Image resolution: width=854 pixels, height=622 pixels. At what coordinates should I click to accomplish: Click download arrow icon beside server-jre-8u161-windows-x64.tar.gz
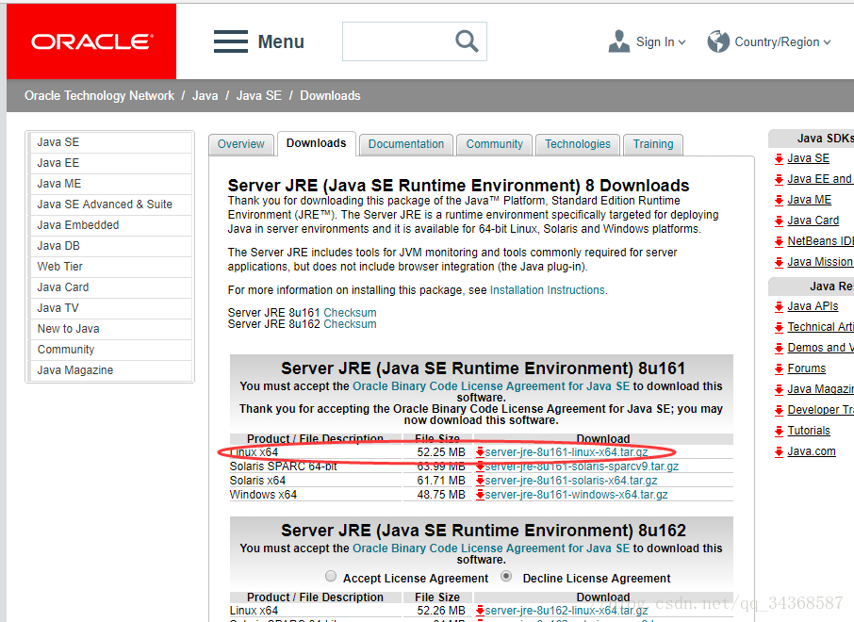(x=480, y=495)
